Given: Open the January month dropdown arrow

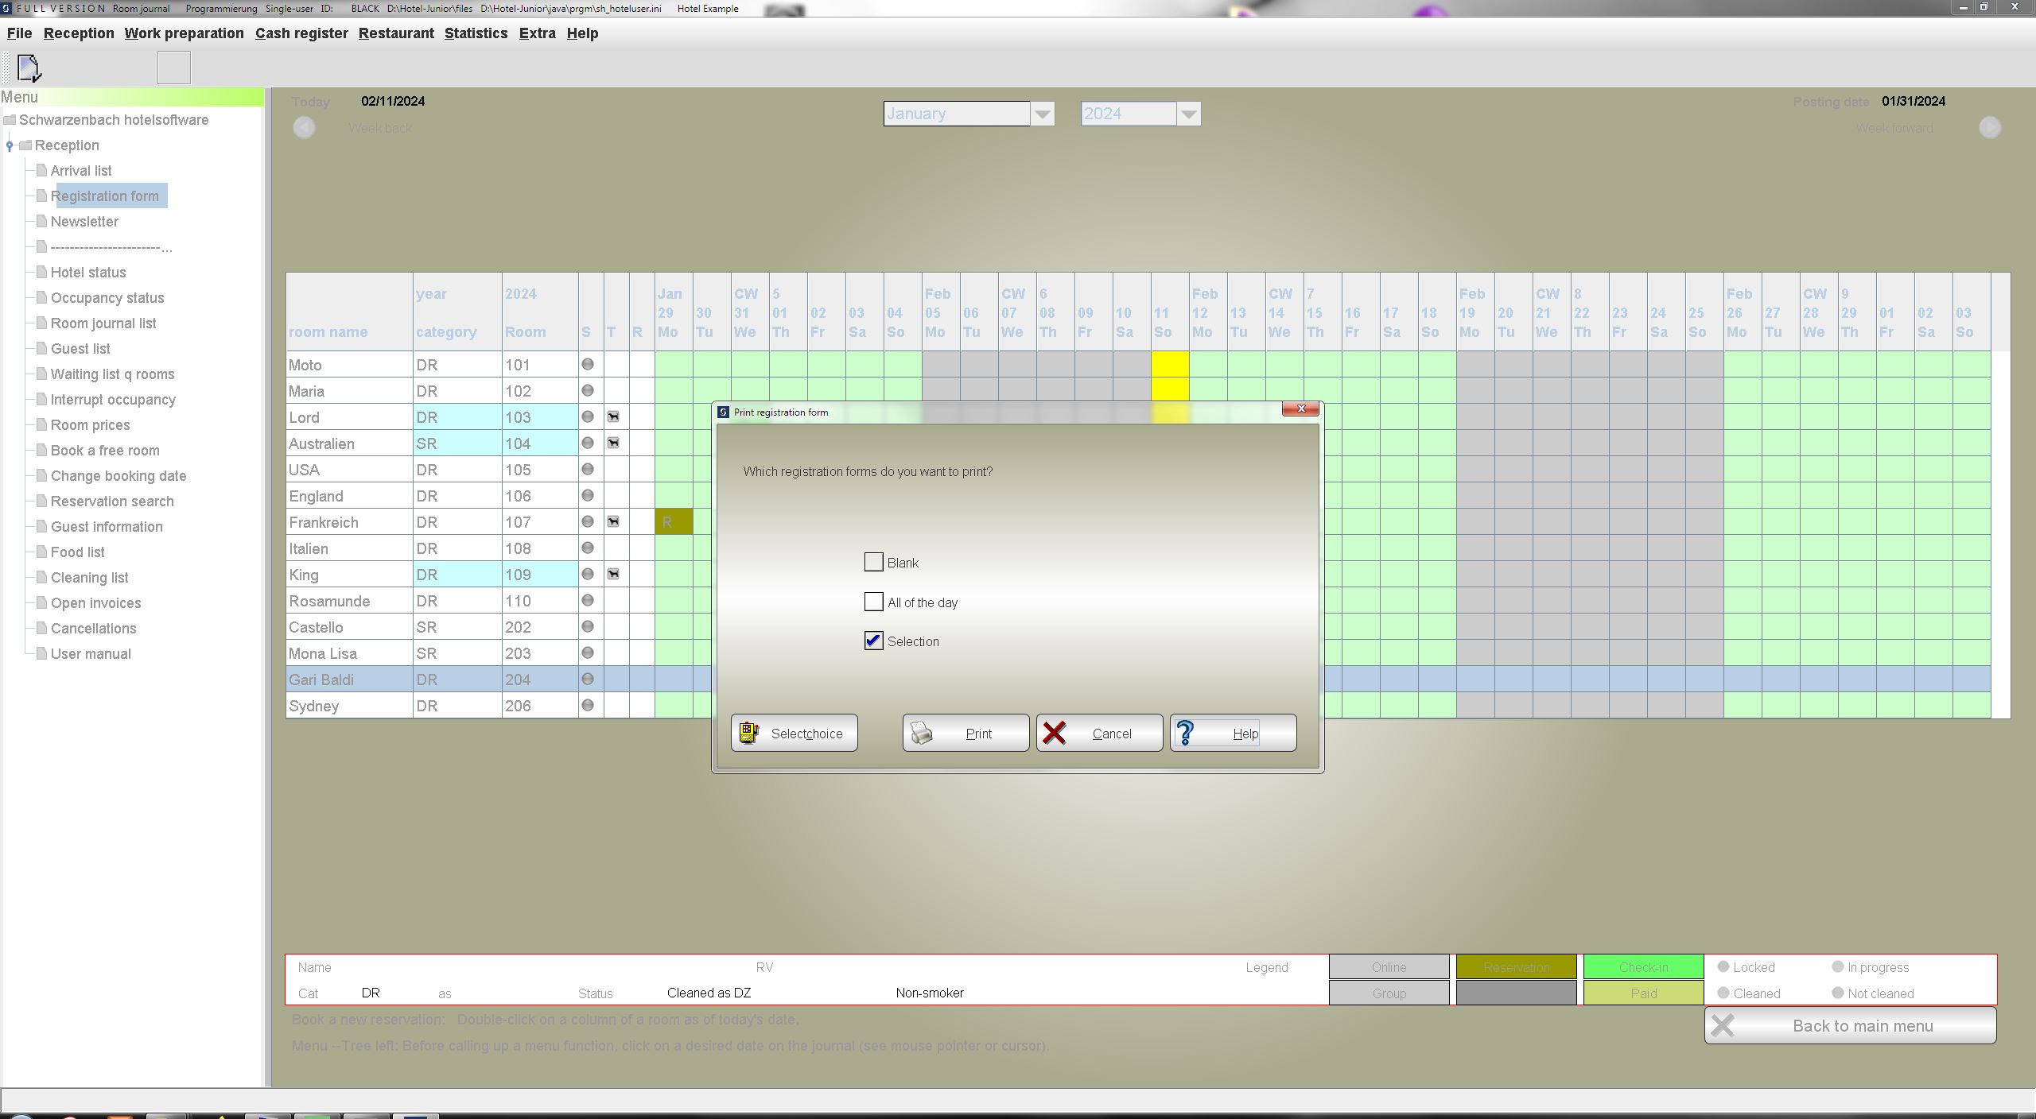Looking at the screenshot, I should (x=1043, y=114).
